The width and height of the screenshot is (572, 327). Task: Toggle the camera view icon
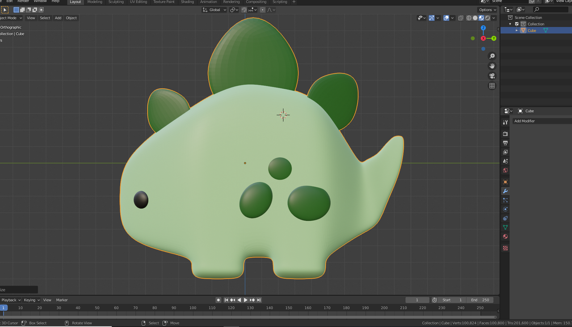pyautogui.click(x=492, y=76)
